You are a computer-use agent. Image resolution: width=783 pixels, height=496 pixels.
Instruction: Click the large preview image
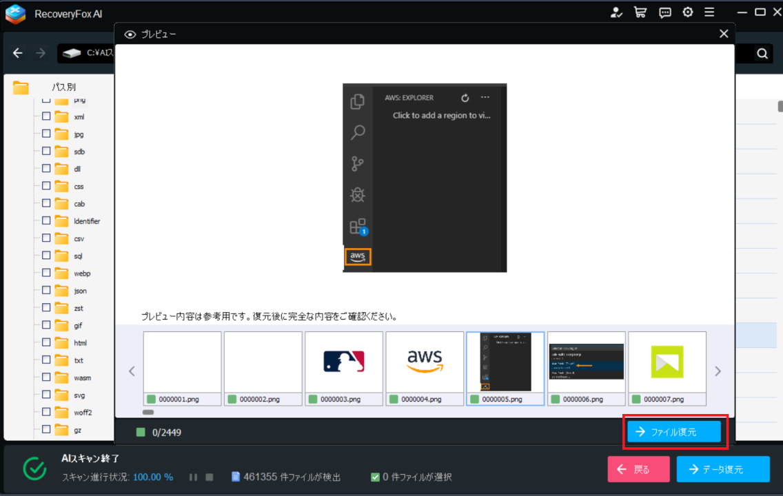click(x=425, y=178)
